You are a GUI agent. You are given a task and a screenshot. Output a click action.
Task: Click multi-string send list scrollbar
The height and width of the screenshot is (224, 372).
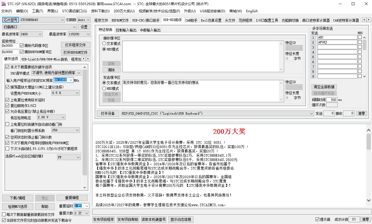(364, 57)
